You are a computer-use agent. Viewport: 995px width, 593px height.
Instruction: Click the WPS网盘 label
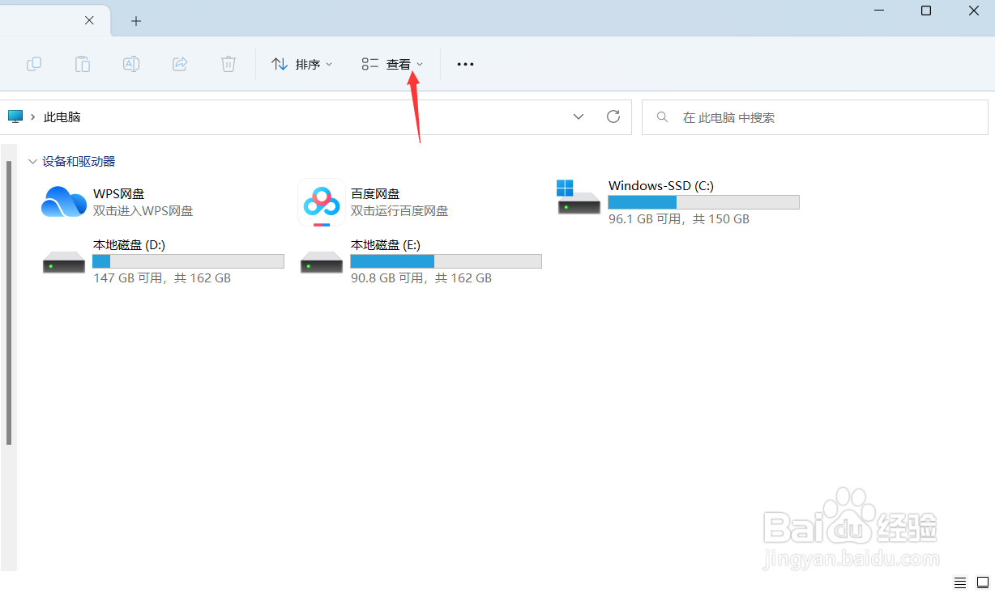118,194
